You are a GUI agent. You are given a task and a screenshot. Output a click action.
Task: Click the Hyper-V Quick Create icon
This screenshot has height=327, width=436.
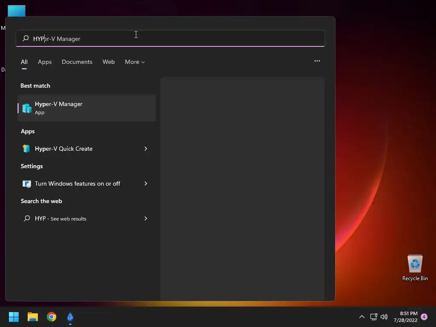tap(26, 149)
